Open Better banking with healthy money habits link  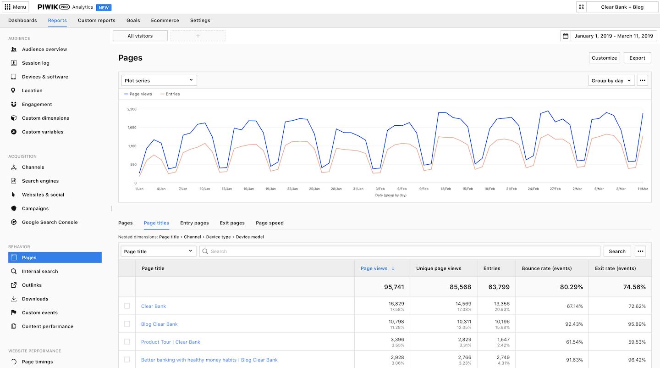pyautogui.click(x=209, y=360)
